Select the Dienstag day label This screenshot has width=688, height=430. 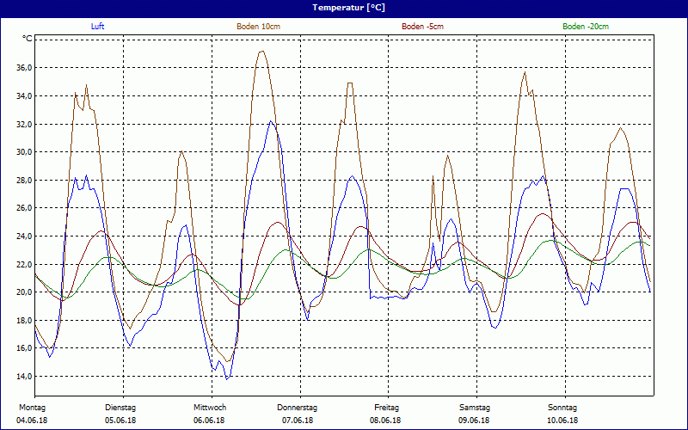120,407
